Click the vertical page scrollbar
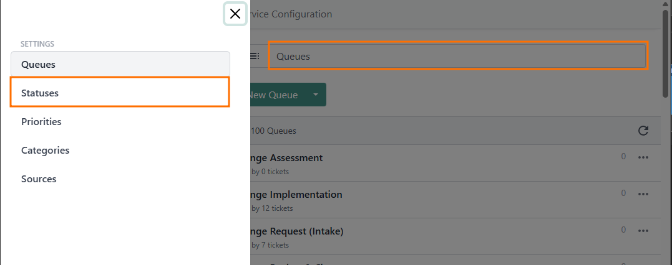This screenshot has width=672, height=265. [665, 56]
